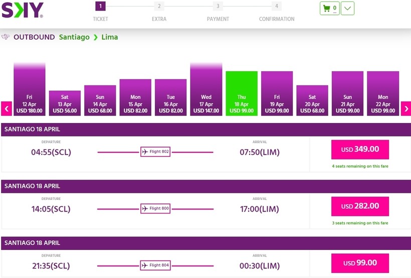Click the SKY airline logo
411x278 pixels.
(22, 10)
